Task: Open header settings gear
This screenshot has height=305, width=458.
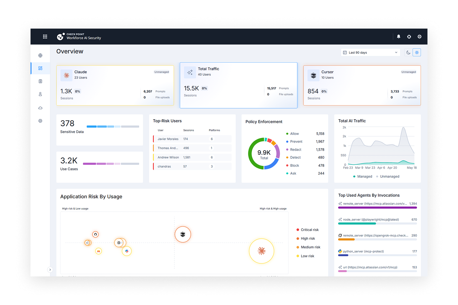Action: (x=419, y=37)
